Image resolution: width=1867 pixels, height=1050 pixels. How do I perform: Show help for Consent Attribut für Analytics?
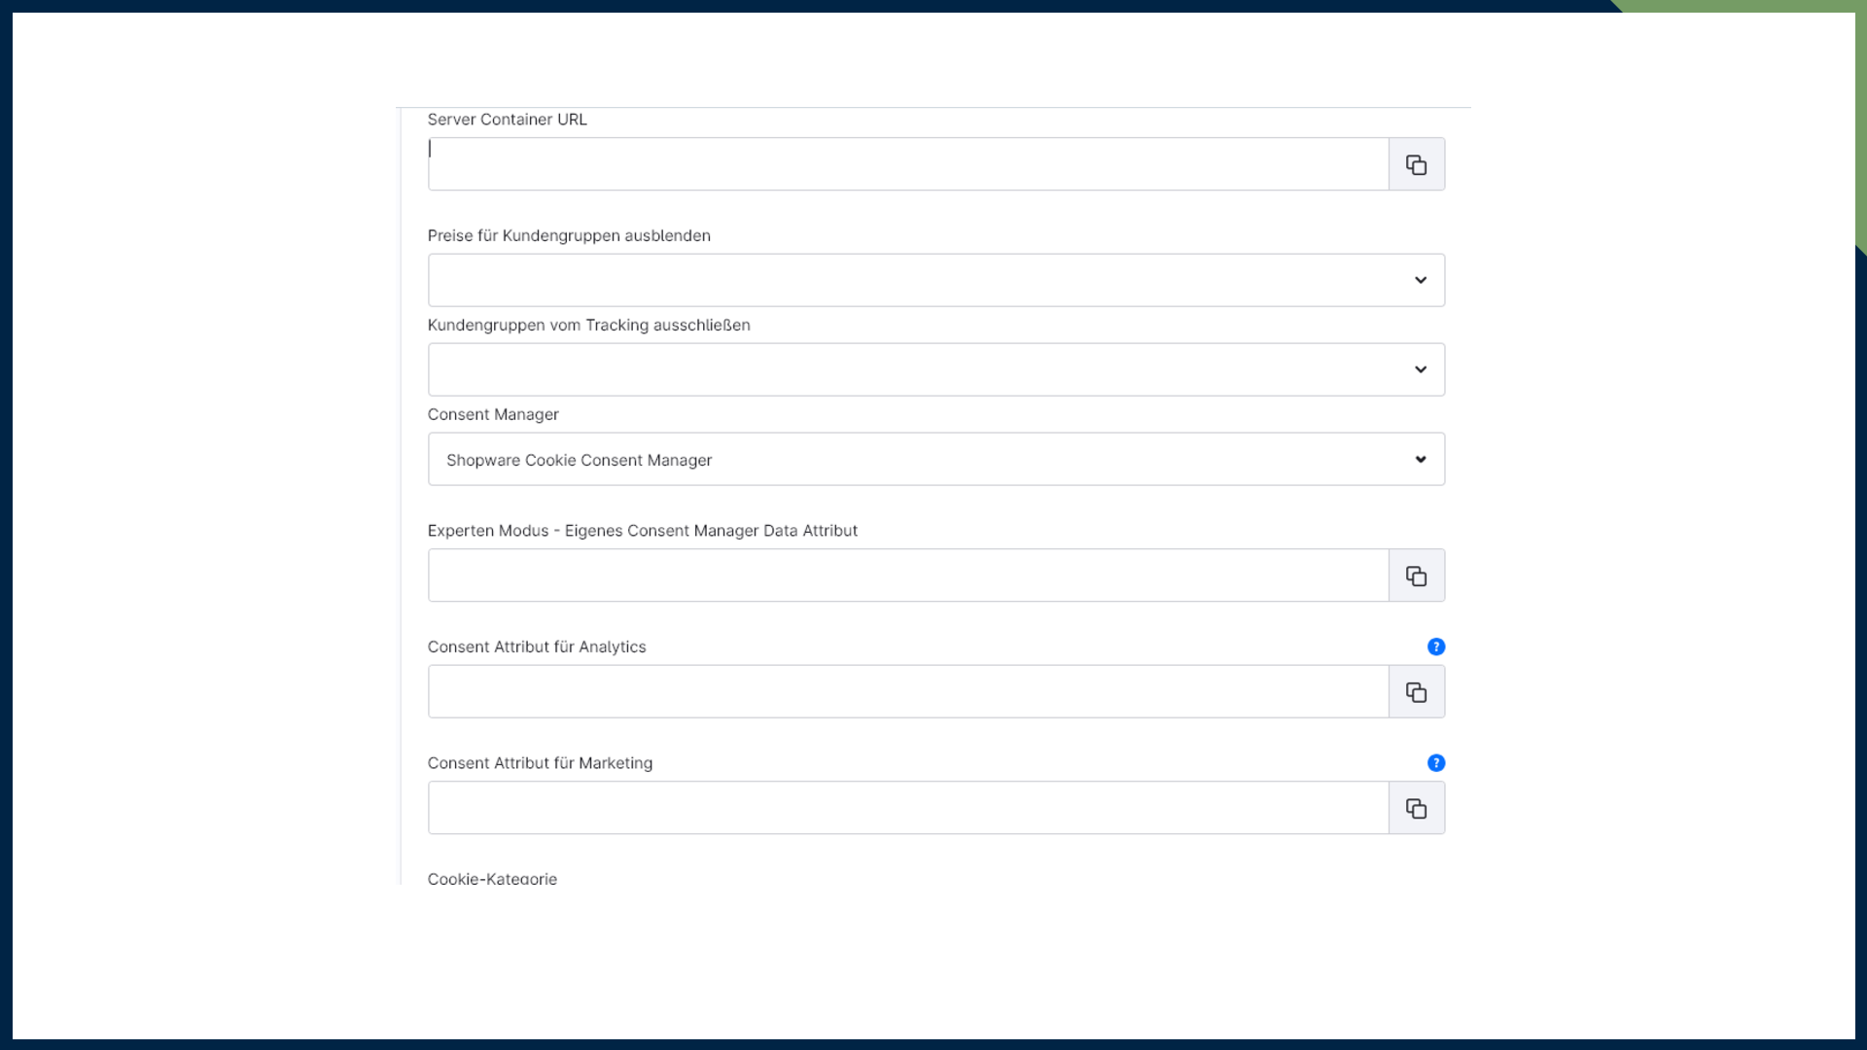point(1435,647)
